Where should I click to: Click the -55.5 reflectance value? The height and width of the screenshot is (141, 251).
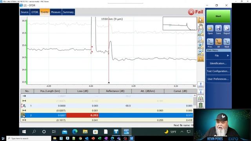pyautogui.click(x=128, y=106)
